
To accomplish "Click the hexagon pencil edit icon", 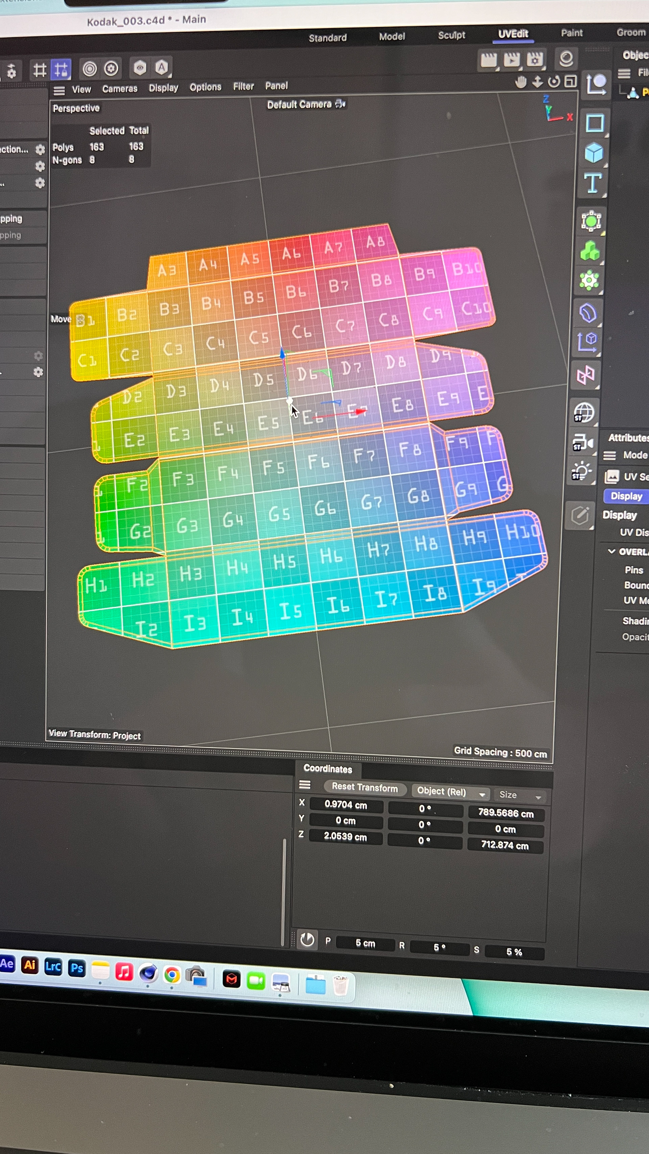I will pyautogui.click(x=580, y=516).
